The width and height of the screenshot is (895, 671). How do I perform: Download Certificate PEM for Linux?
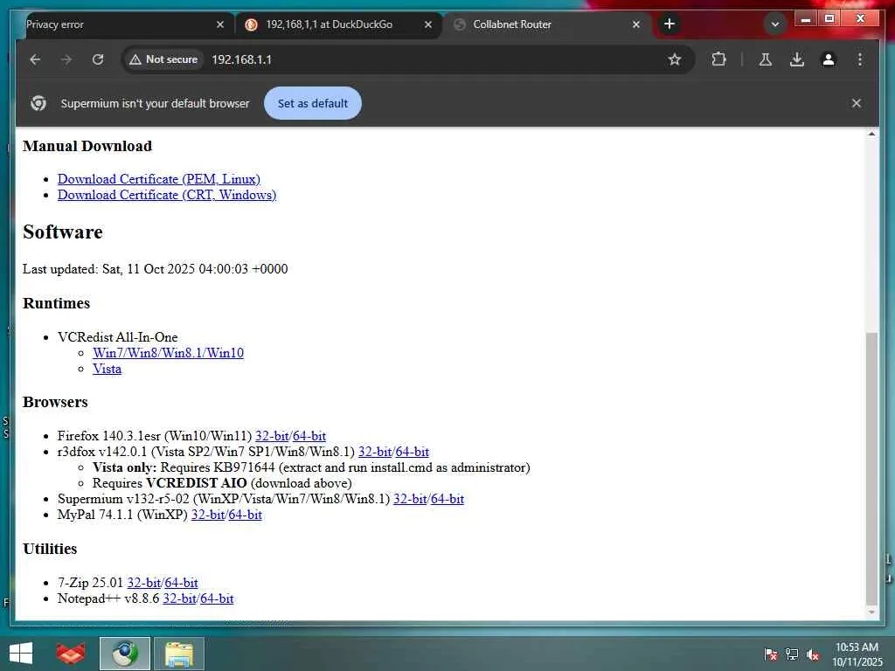(159, 179)
